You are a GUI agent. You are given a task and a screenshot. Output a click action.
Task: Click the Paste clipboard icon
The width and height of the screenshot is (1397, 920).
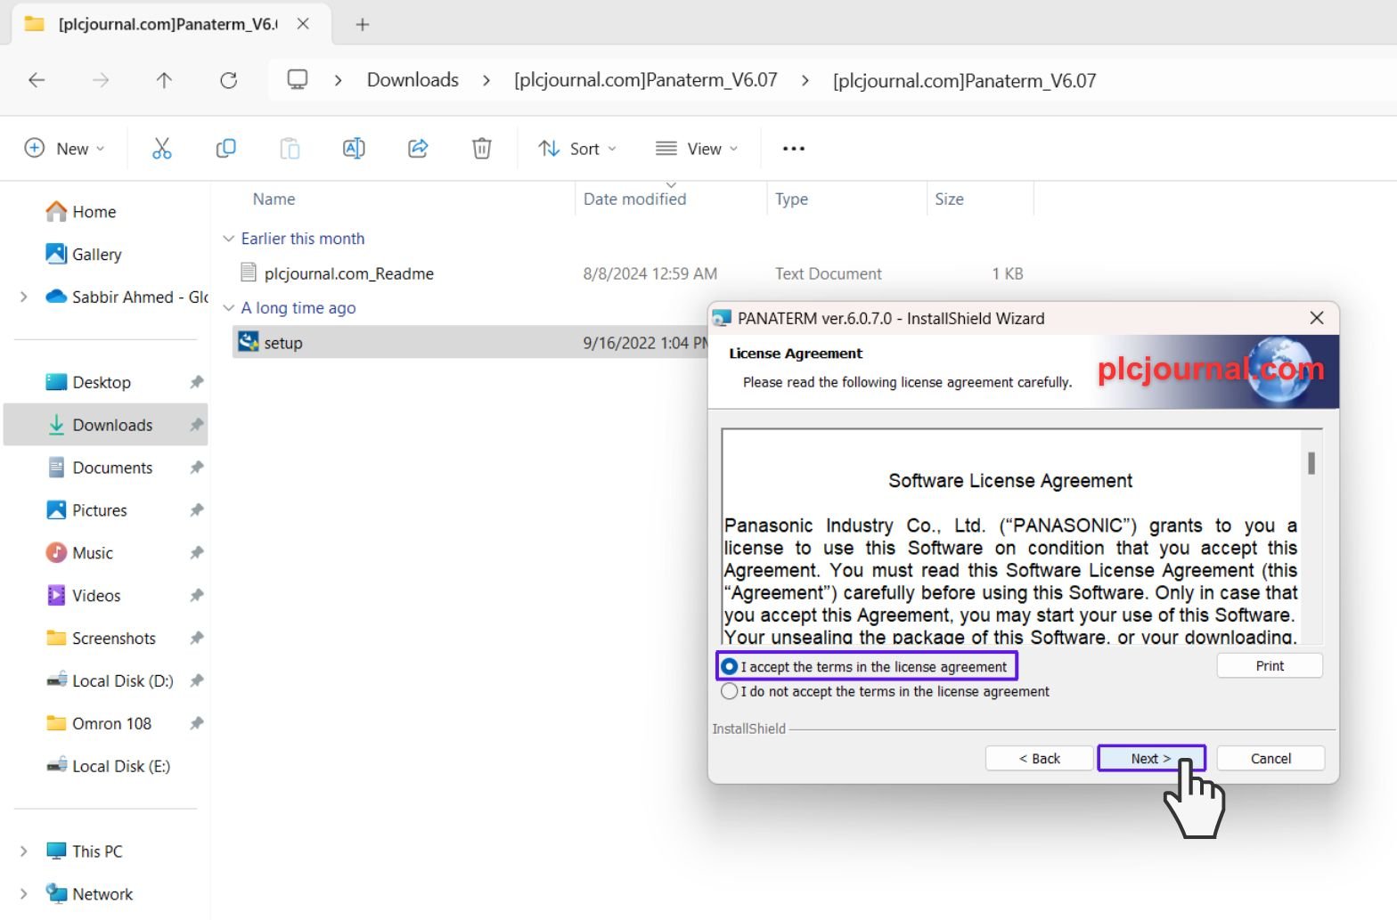290,149
